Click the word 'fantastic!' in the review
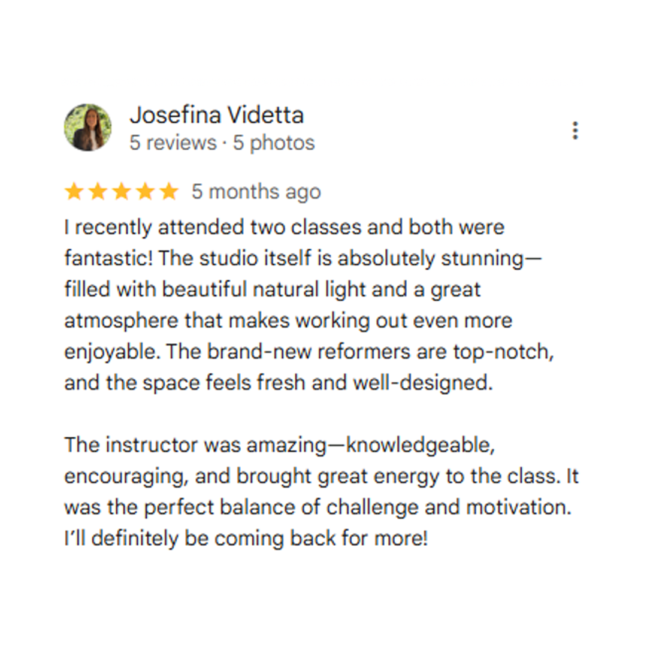The height and width of the screenshot is (647, 647). (x=108, y=258)
